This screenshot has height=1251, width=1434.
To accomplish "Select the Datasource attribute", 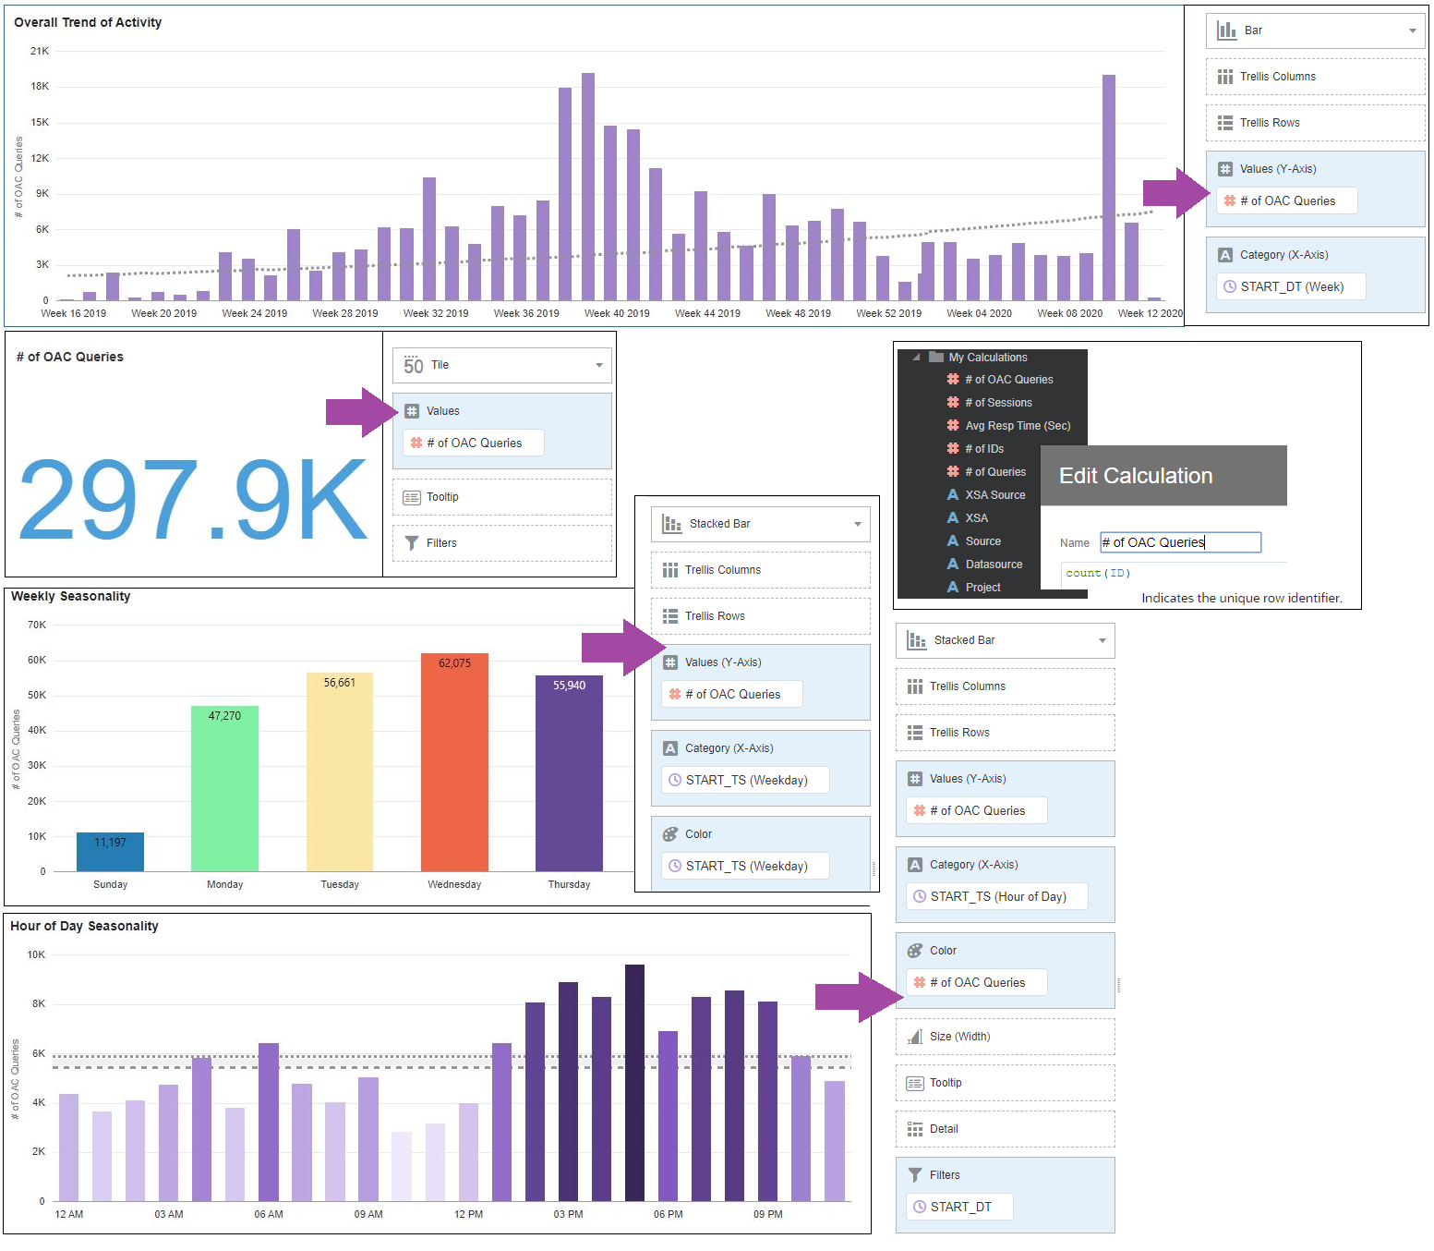I will coord(994,565).
